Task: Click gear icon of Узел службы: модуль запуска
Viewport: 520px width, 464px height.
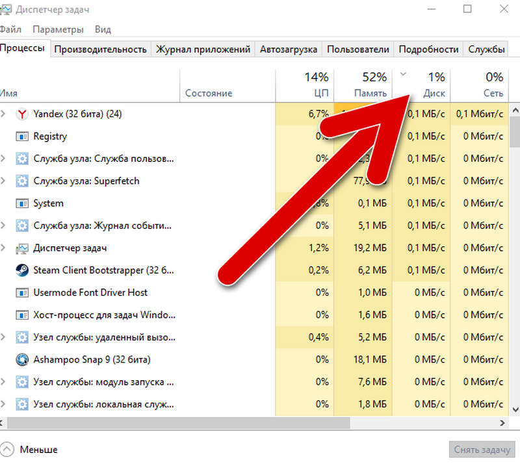Action: point(22,382)
